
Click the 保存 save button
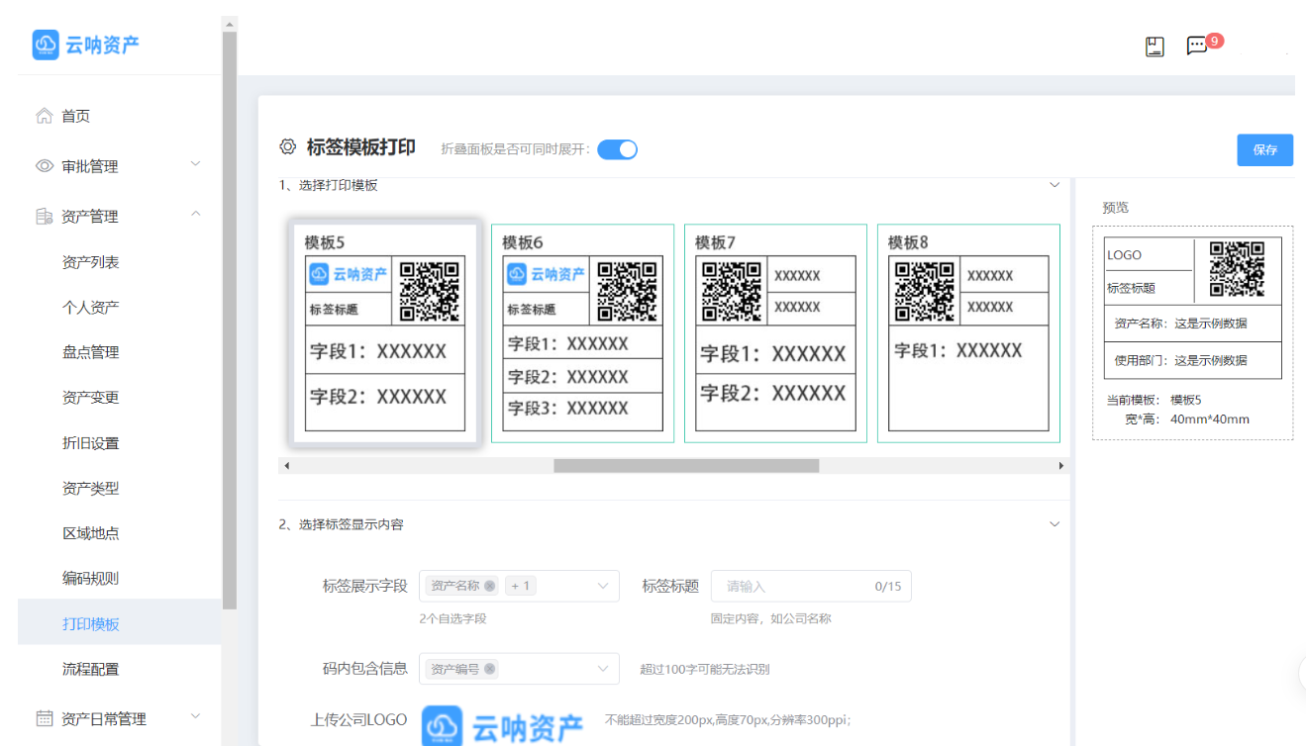click(1264, 149)
